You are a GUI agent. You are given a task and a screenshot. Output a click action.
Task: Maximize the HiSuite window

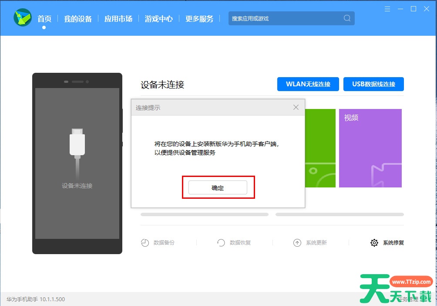413,9
